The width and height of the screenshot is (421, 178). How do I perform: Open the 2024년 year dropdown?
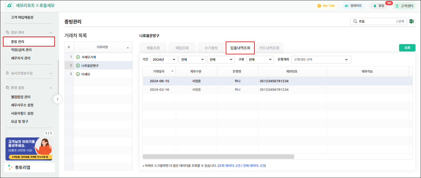(x=164, y=60)
